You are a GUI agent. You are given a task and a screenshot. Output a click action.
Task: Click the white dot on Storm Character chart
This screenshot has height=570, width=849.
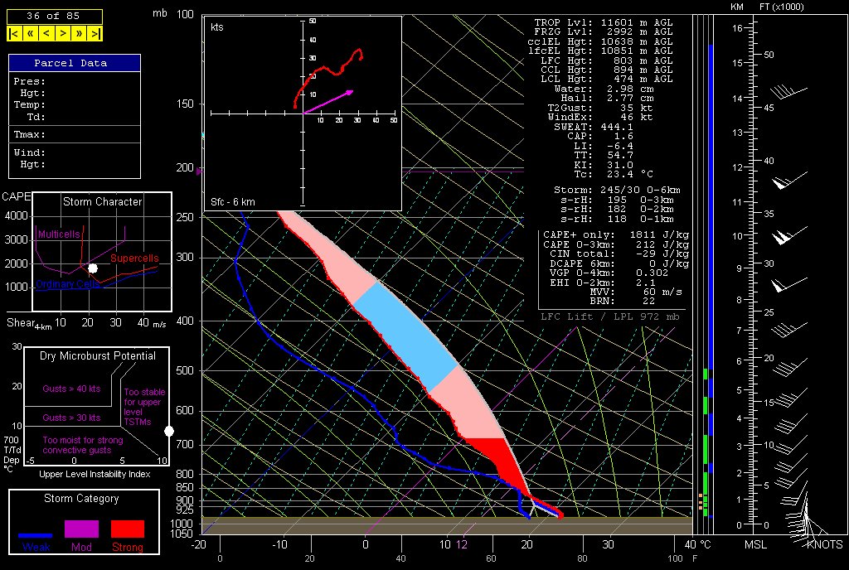click(x=93, y=268)
